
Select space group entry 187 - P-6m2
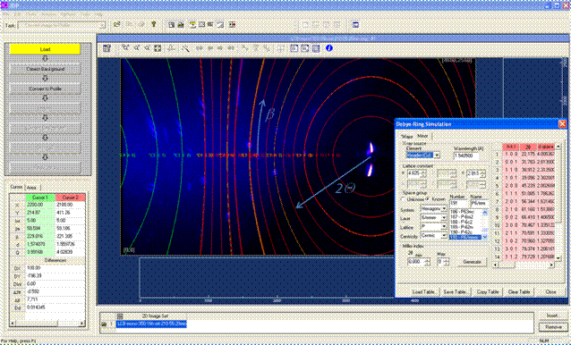tap(465, 216)
